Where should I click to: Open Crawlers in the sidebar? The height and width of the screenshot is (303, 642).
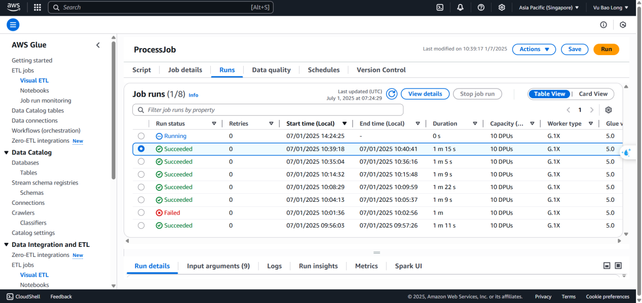23,213
